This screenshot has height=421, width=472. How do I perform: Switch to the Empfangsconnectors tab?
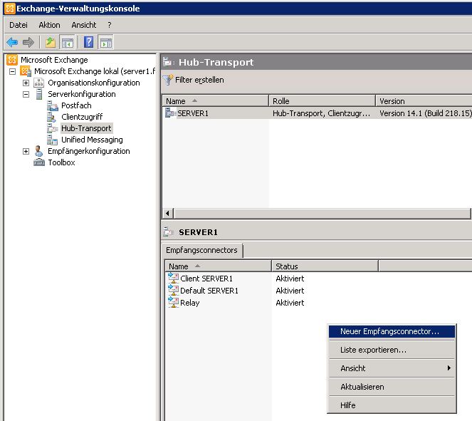201,250
